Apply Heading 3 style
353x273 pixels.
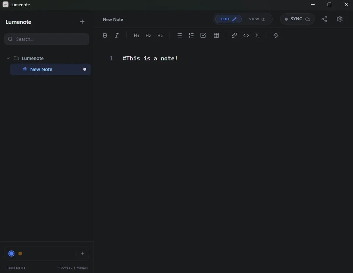tap(160, 35)
